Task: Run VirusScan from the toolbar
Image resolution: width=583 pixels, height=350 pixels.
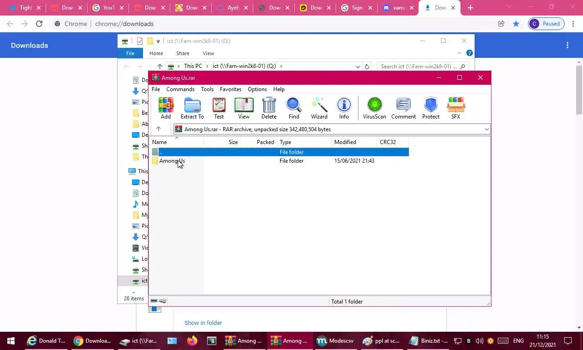Action: 374,108
